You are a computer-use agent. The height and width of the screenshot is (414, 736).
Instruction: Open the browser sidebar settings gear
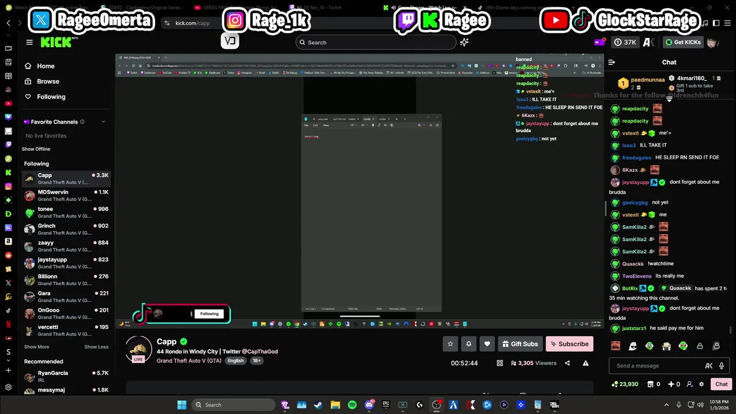pos(8,387)
